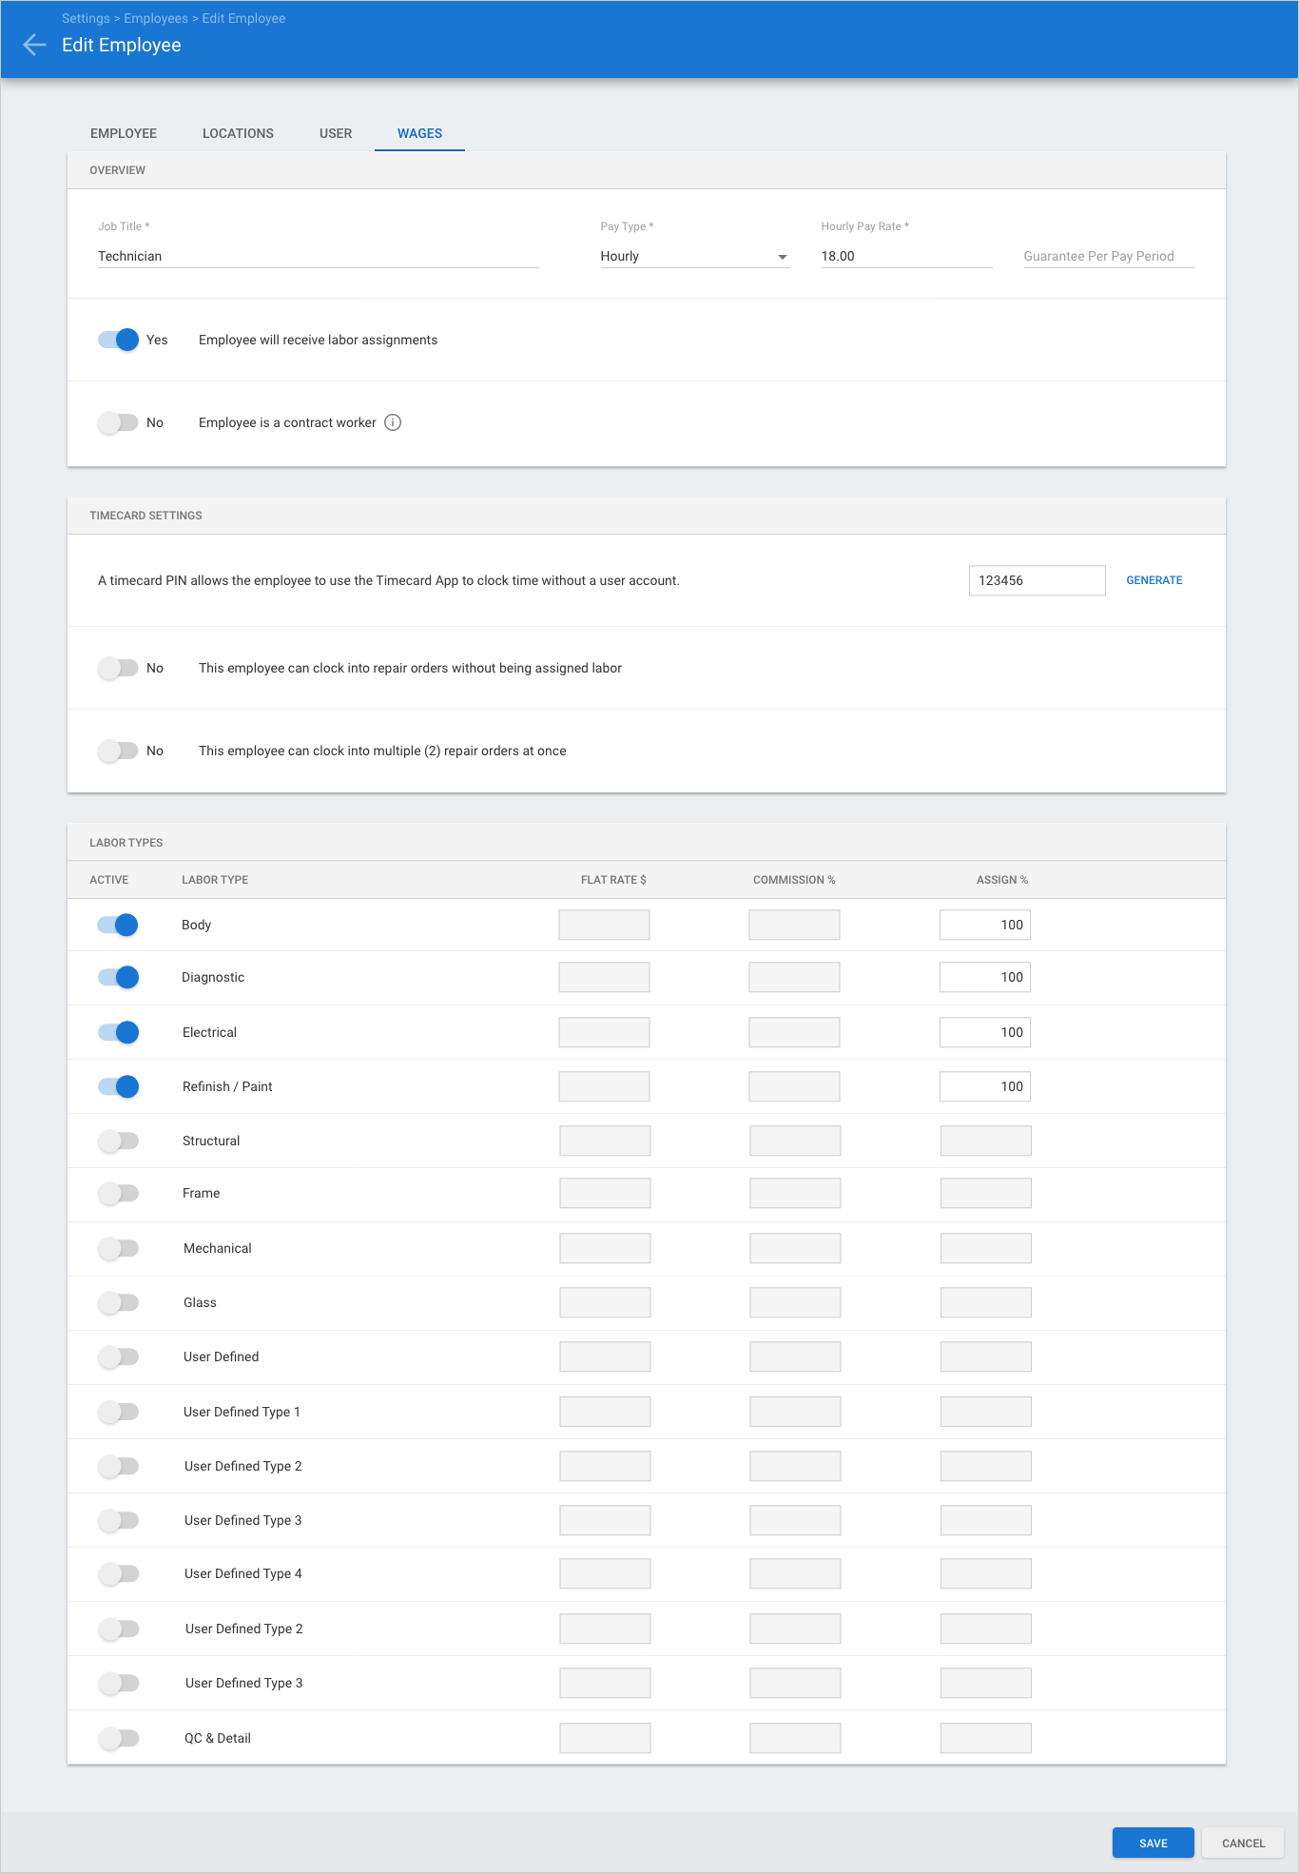Fill in Guarantee Per Pay Period field
This screenshot has width=1299, height=1873.
(1109, 256)
